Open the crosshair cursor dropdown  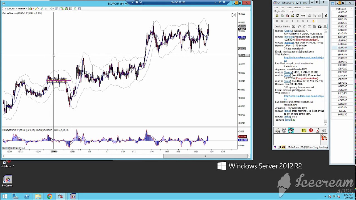[52, 9]
